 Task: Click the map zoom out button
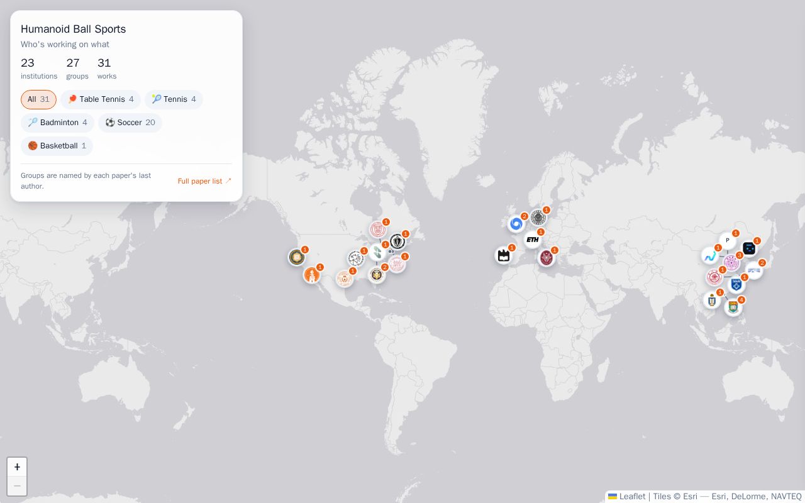pos(17,486)
